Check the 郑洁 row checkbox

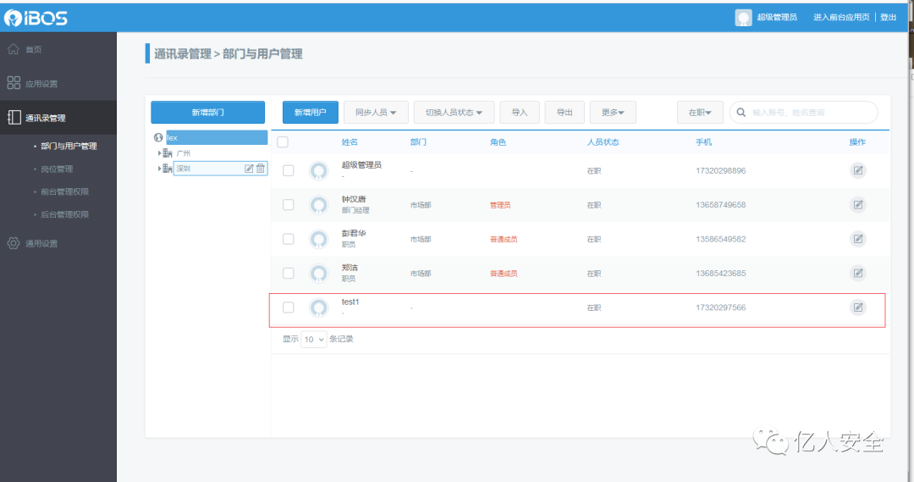288,273
